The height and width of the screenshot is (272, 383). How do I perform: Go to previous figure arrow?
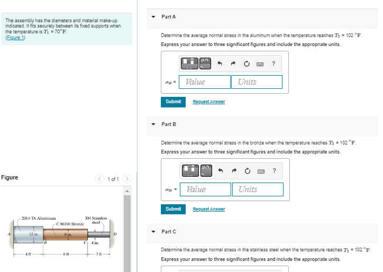[99, 179]
